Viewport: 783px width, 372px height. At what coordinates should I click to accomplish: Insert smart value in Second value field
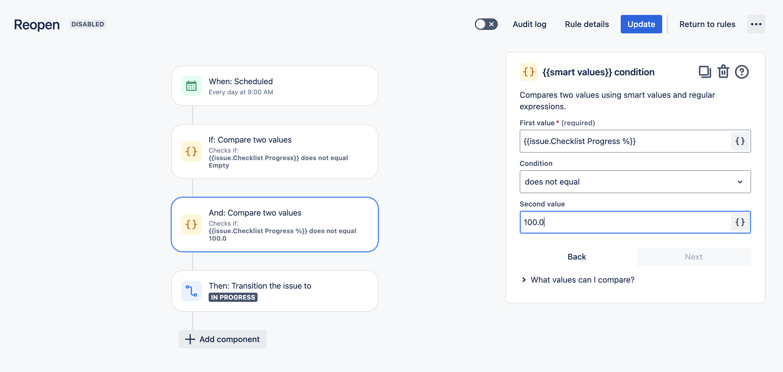pyautogui.click(x=740, y=222)
